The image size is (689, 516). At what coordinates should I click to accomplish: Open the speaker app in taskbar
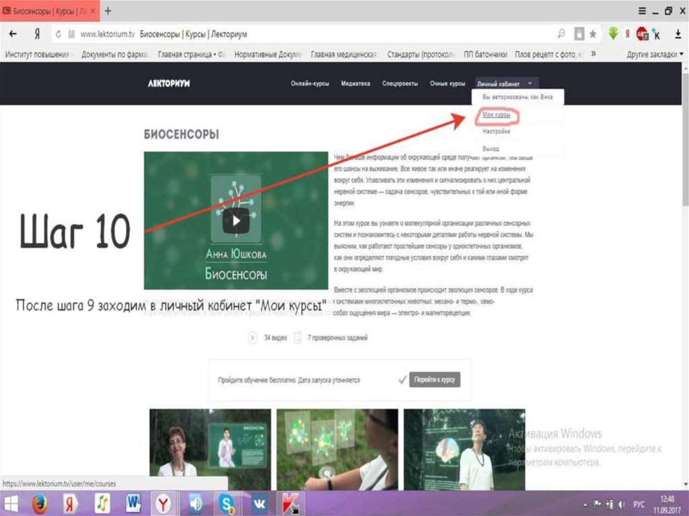point(195,504)
